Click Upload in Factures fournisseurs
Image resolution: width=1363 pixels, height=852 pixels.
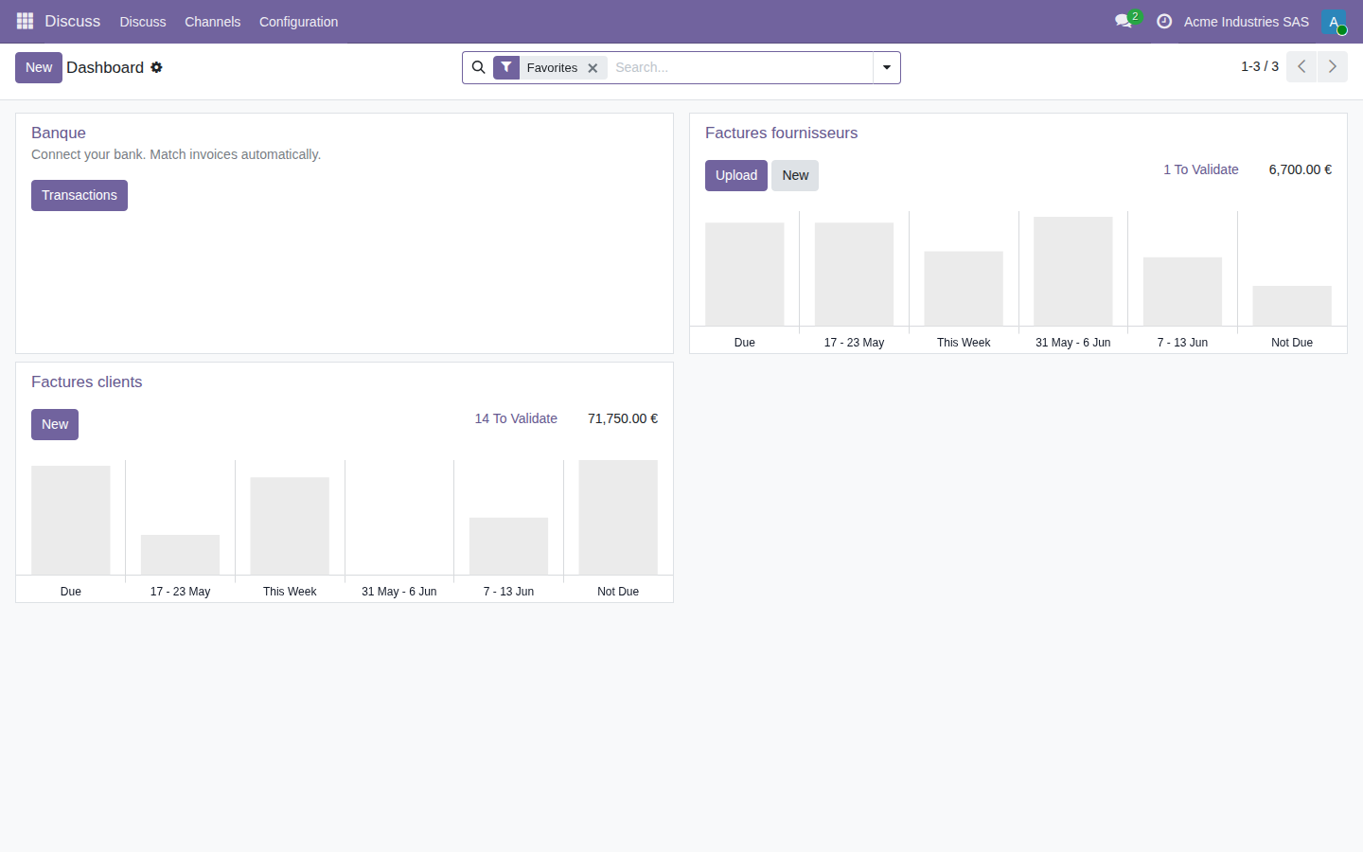point(736,175)
